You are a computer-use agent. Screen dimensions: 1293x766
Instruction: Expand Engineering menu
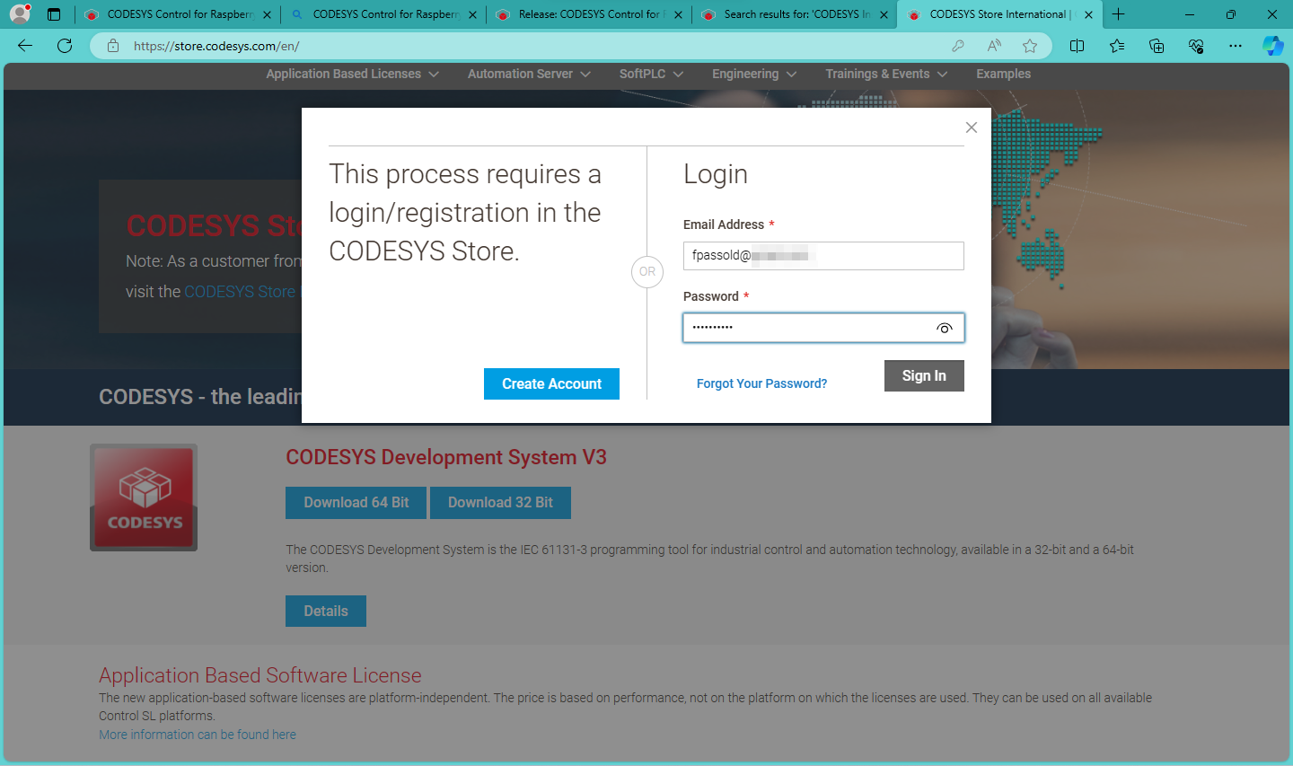(754, 74)
